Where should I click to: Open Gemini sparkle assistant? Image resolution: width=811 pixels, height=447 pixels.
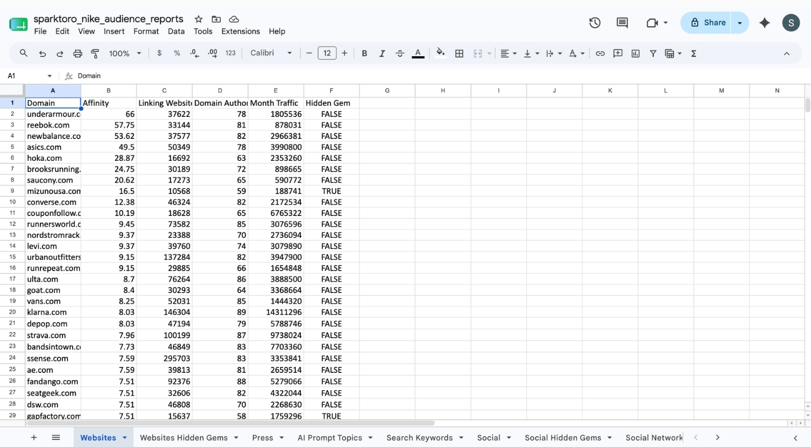point(765,22)
